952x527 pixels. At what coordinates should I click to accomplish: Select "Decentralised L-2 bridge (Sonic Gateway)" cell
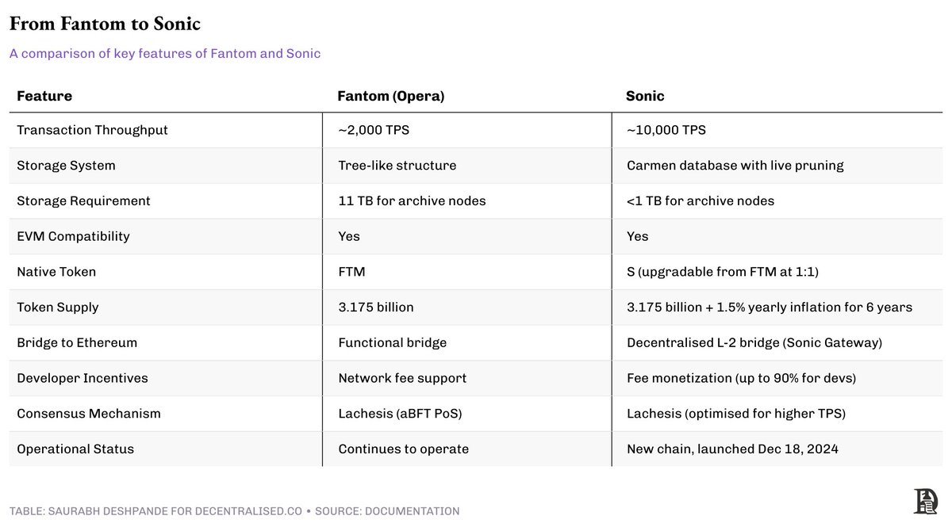pos(754,343)
